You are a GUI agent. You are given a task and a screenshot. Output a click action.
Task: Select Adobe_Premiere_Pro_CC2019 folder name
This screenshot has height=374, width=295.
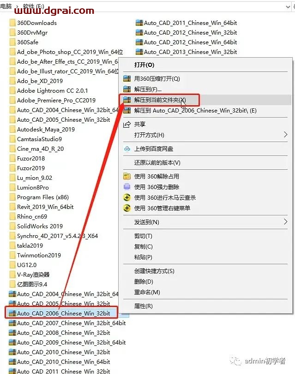(x=56, y=101)
